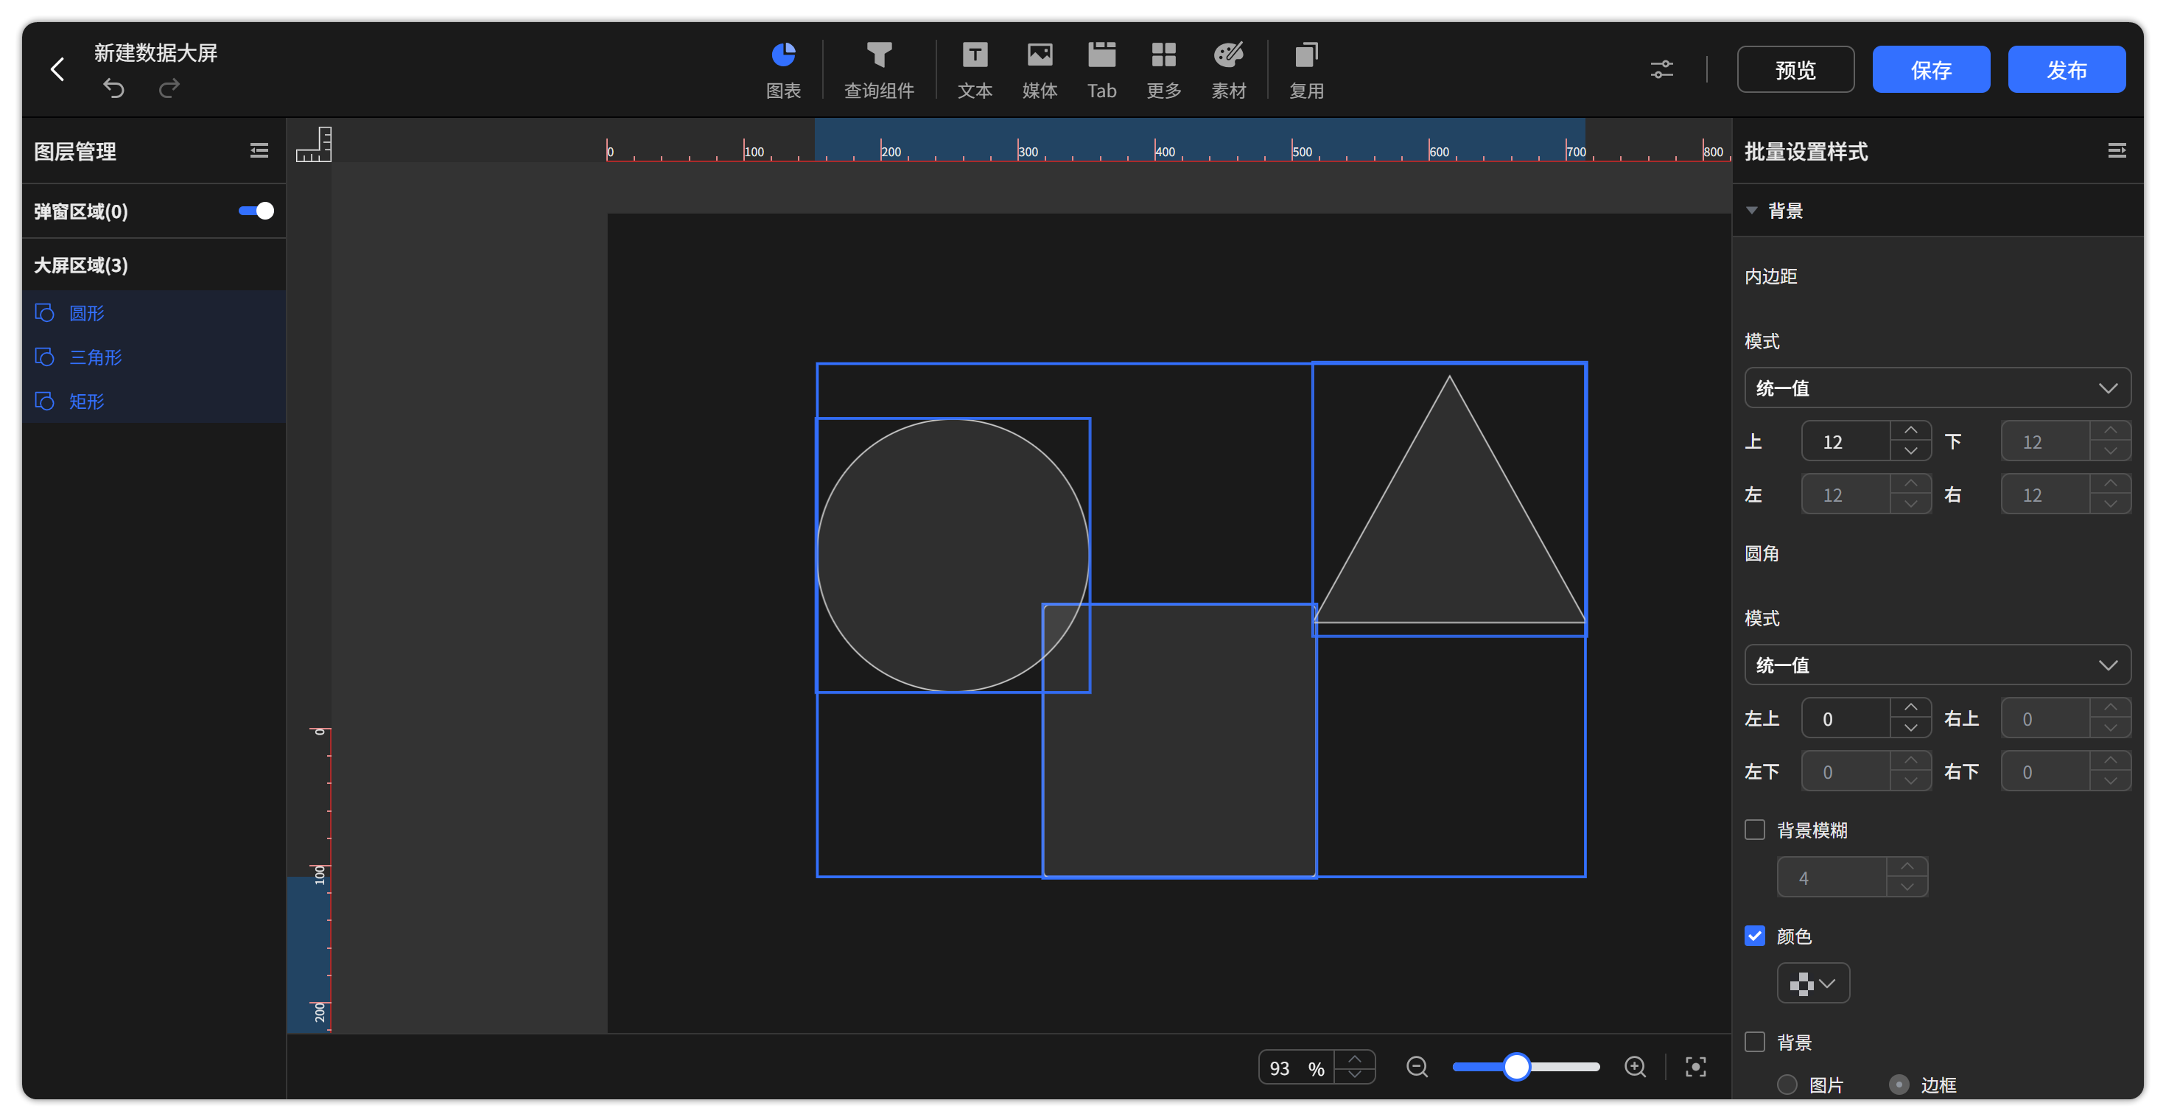Select the 边框 radio option
This screenshot has height=1114, width=2166.
(x=1899, y=1084)
